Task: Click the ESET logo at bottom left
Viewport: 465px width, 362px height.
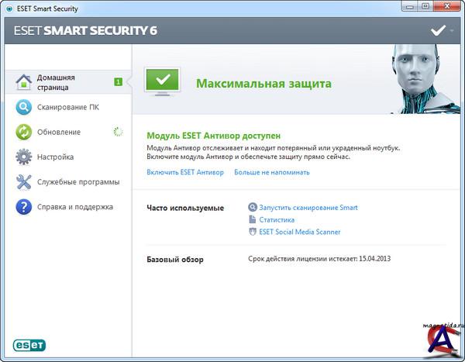Action: 29,344
